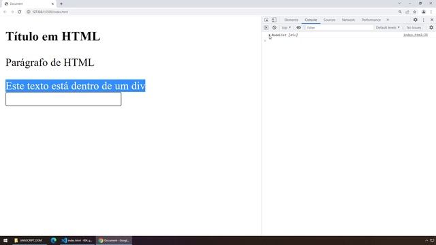Focus the text input on the page

(63, 99)
